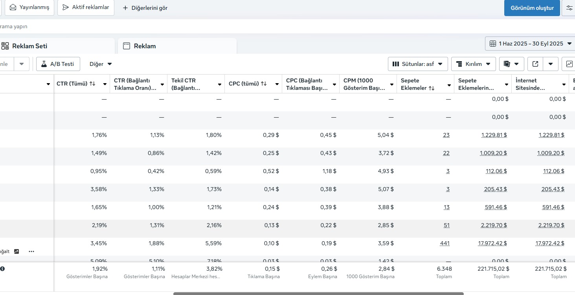Click the Görünüm oluştur button
Image resolution: width=575 pixels, height=295 pixels.
(x=532, y=8)
